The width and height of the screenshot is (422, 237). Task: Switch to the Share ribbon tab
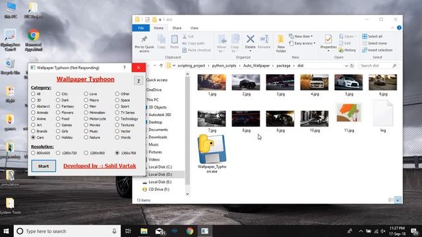(x=177, y=28)
